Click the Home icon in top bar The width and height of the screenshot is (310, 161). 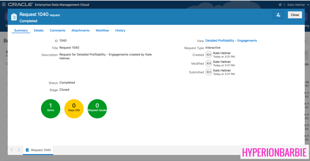click(280, 5)
